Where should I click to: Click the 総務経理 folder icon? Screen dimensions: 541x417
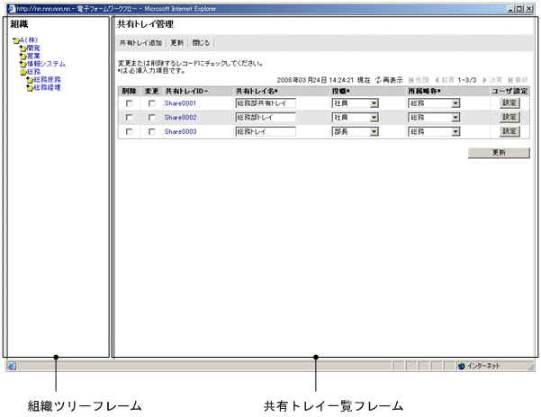pos(29,89)
